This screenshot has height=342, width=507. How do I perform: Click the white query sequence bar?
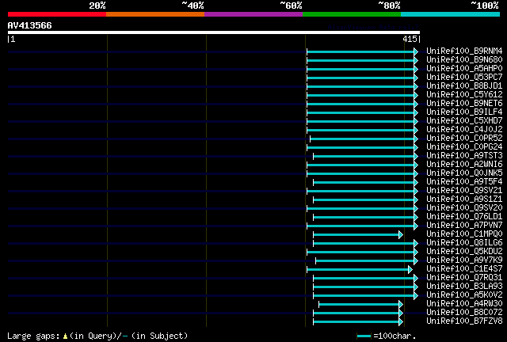click(214, 32)
